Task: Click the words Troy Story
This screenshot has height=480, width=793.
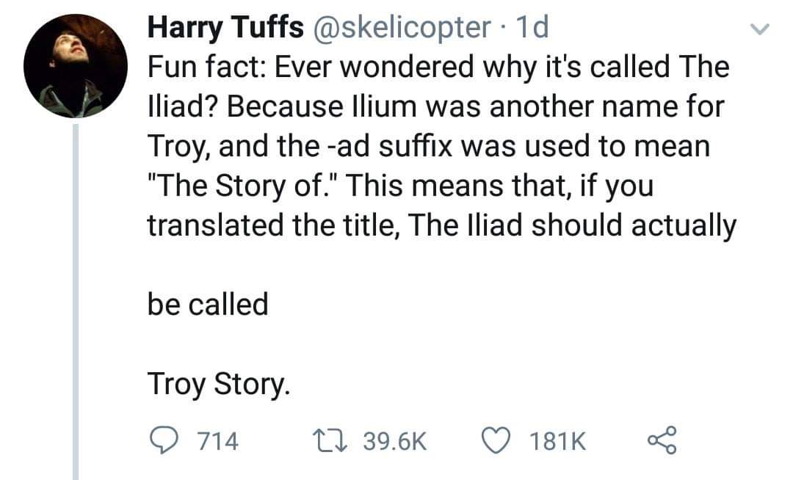Action: pos(219,383)
